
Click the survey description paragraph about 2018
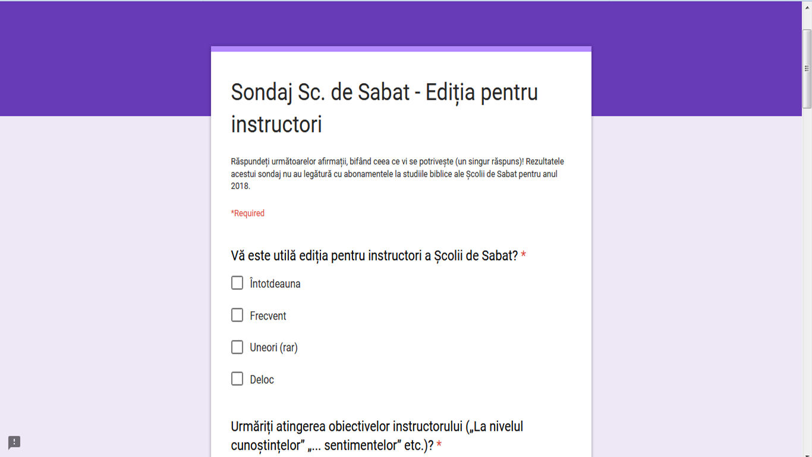pos(398,174)
